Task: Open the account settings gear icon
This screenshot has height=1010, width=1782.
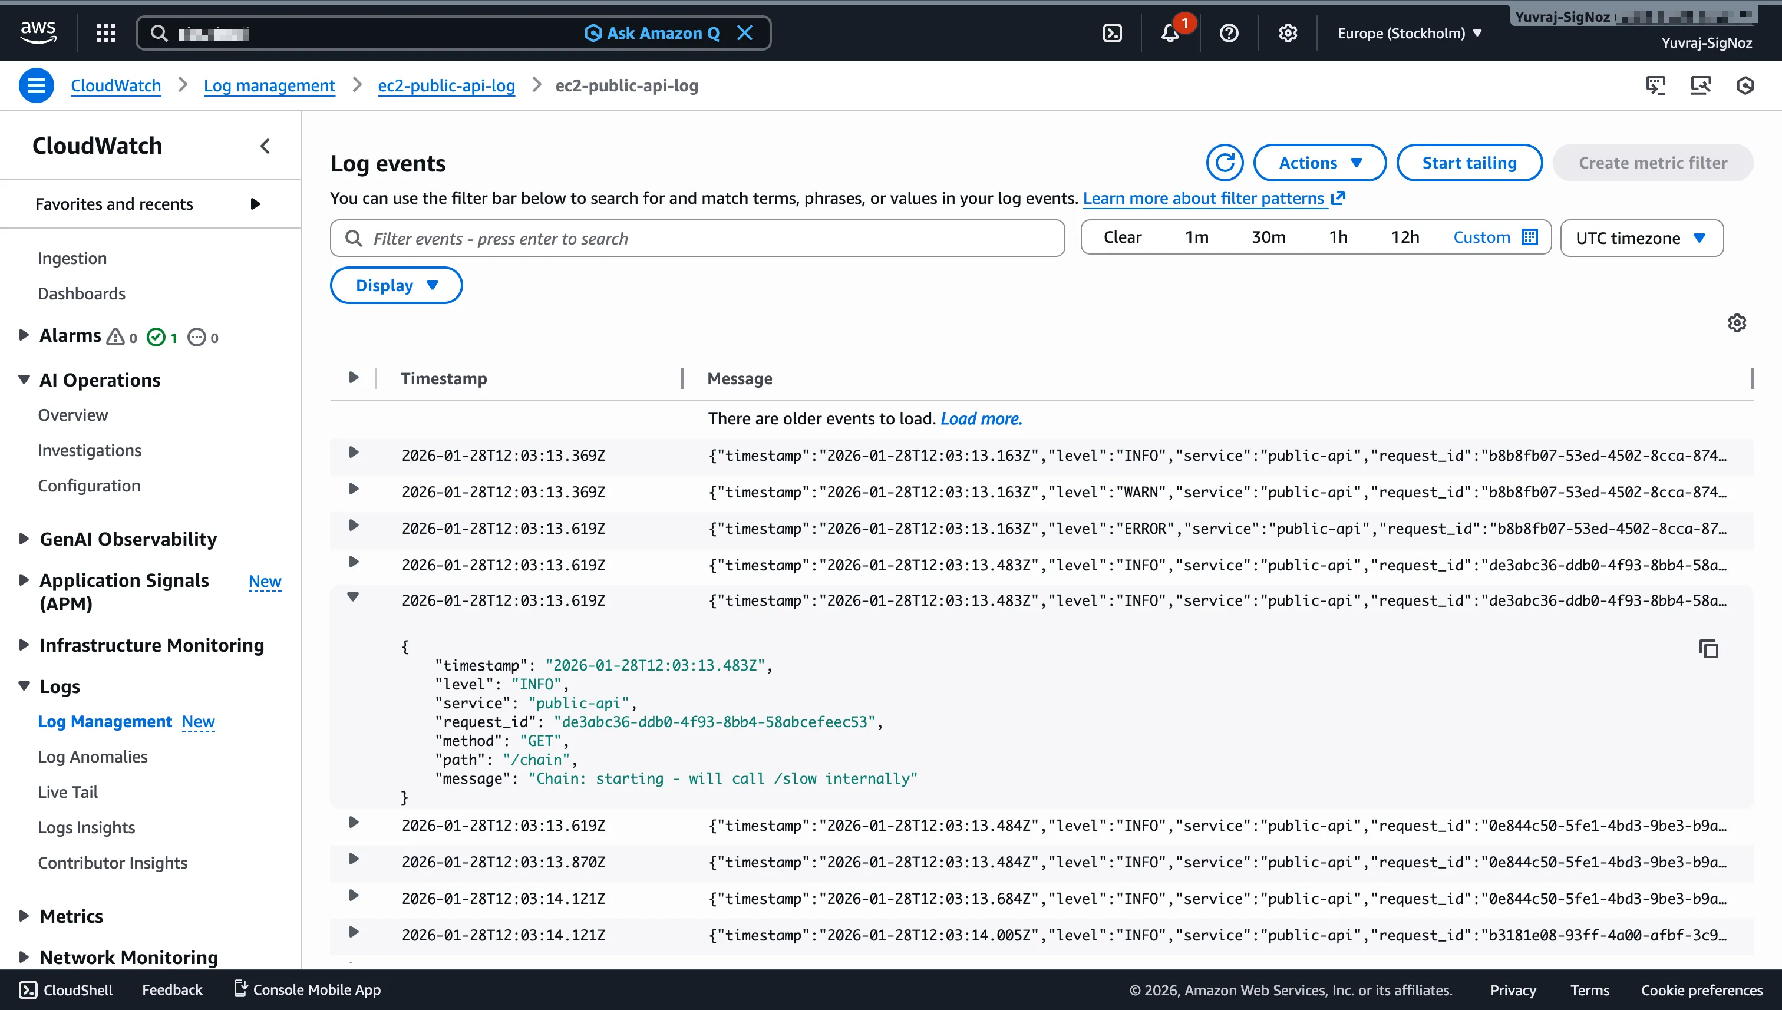Action: pyautogui.click(x=1288, y=32)
